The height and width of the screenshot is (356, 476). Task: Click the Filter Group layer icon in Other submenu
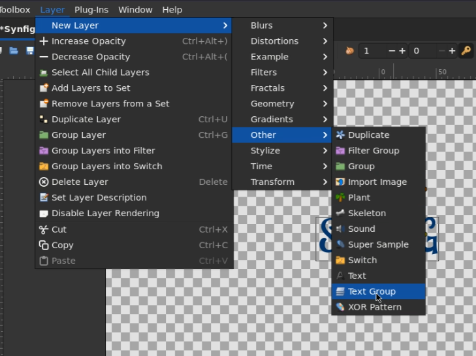[340, 151]
